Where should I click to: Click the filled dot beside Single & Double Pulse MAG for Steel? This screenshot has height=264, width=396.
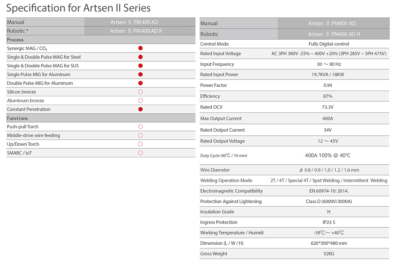tap(140, 57)
